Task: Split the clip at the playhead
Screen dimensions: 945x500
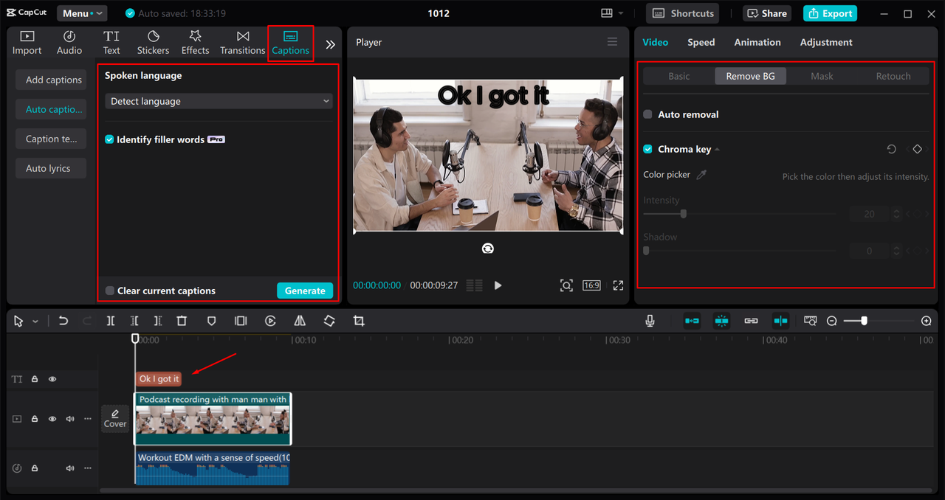Action: click(111, 321)
